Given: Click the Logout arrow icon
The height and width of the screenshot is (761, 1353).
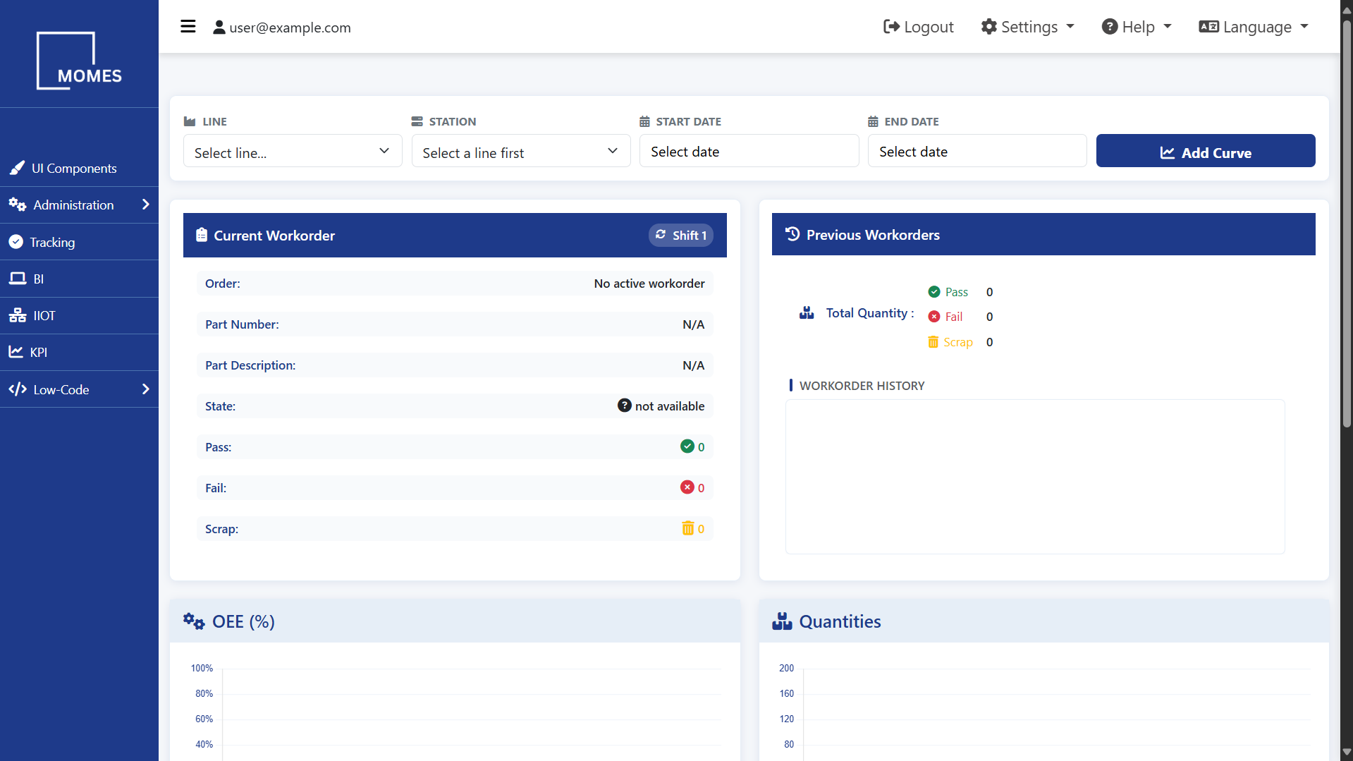Looking at the screenshot, I should 891,27.
